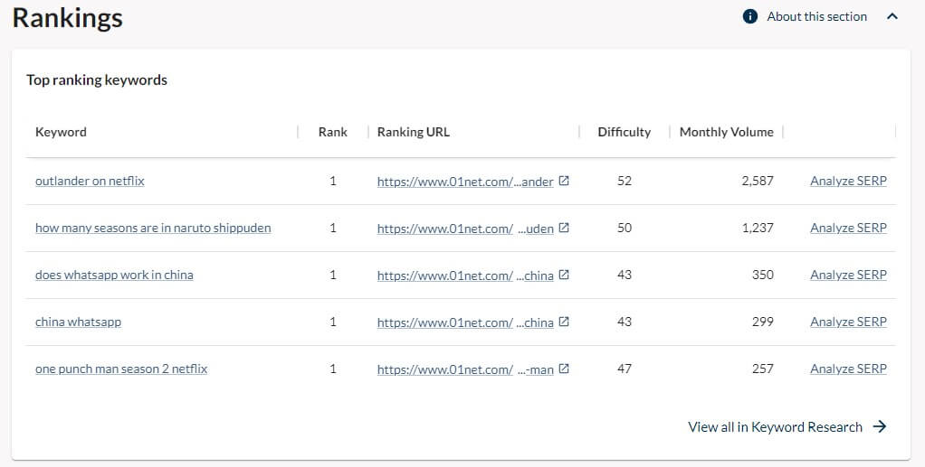Open does whatsapp work in china keyword
This screenshot has height=467, width=925.
[114, 275]
